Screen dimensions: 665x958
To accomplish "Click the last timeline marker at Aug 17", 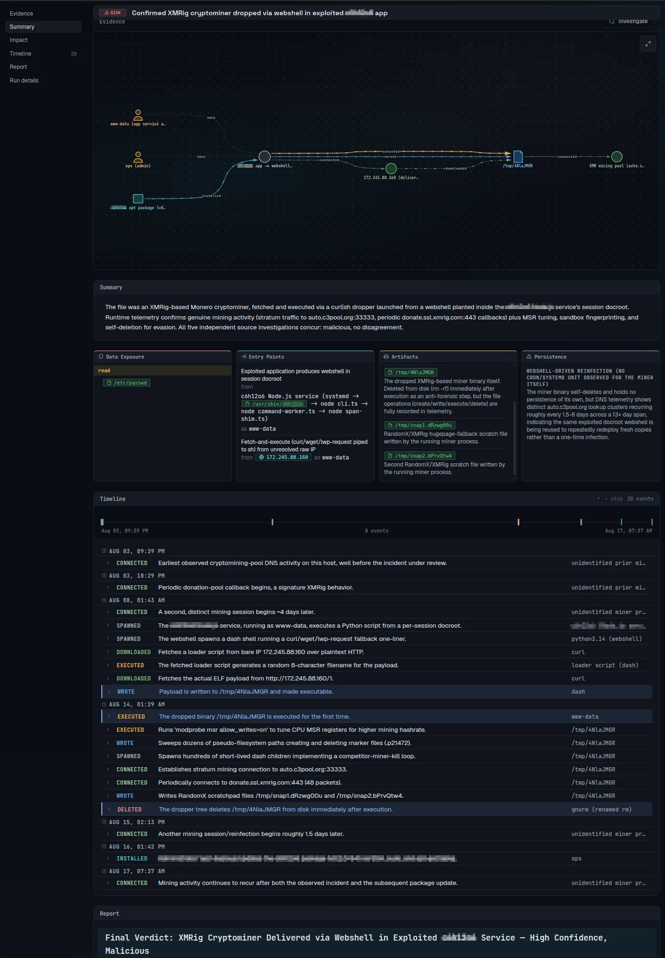I will click(652, 522).
